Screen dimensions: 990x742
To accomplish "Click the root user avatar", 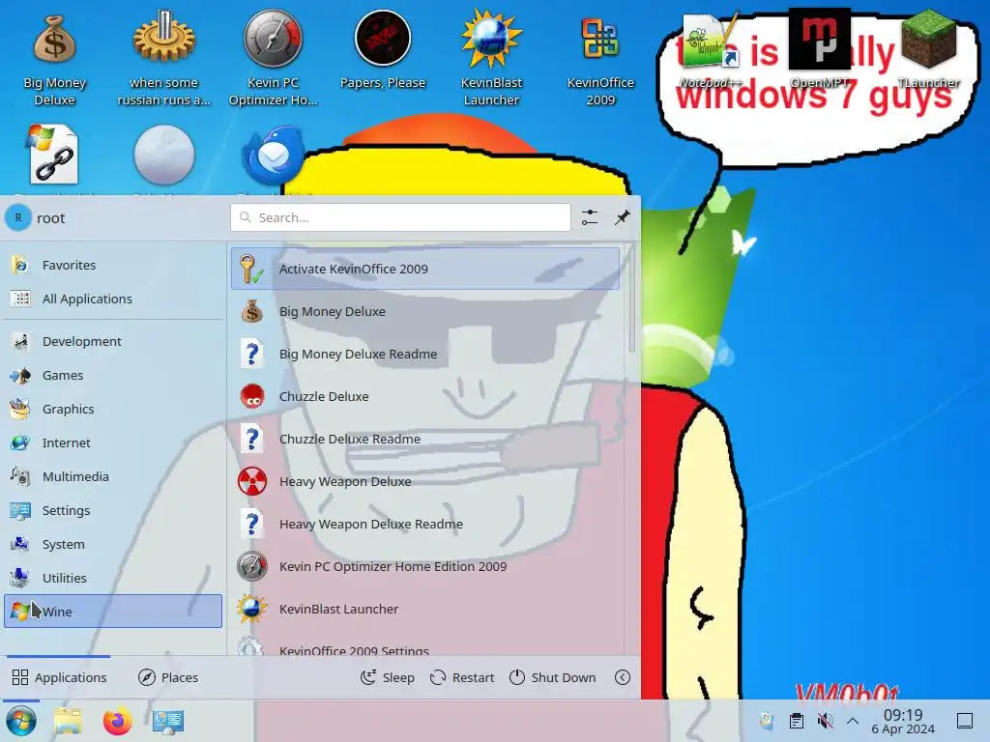I will [18, 217].
